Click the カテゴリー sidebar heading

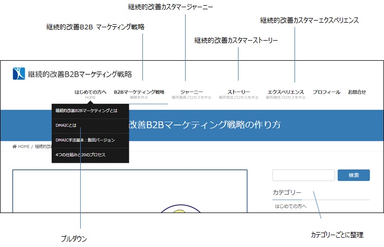coord(287,192)
